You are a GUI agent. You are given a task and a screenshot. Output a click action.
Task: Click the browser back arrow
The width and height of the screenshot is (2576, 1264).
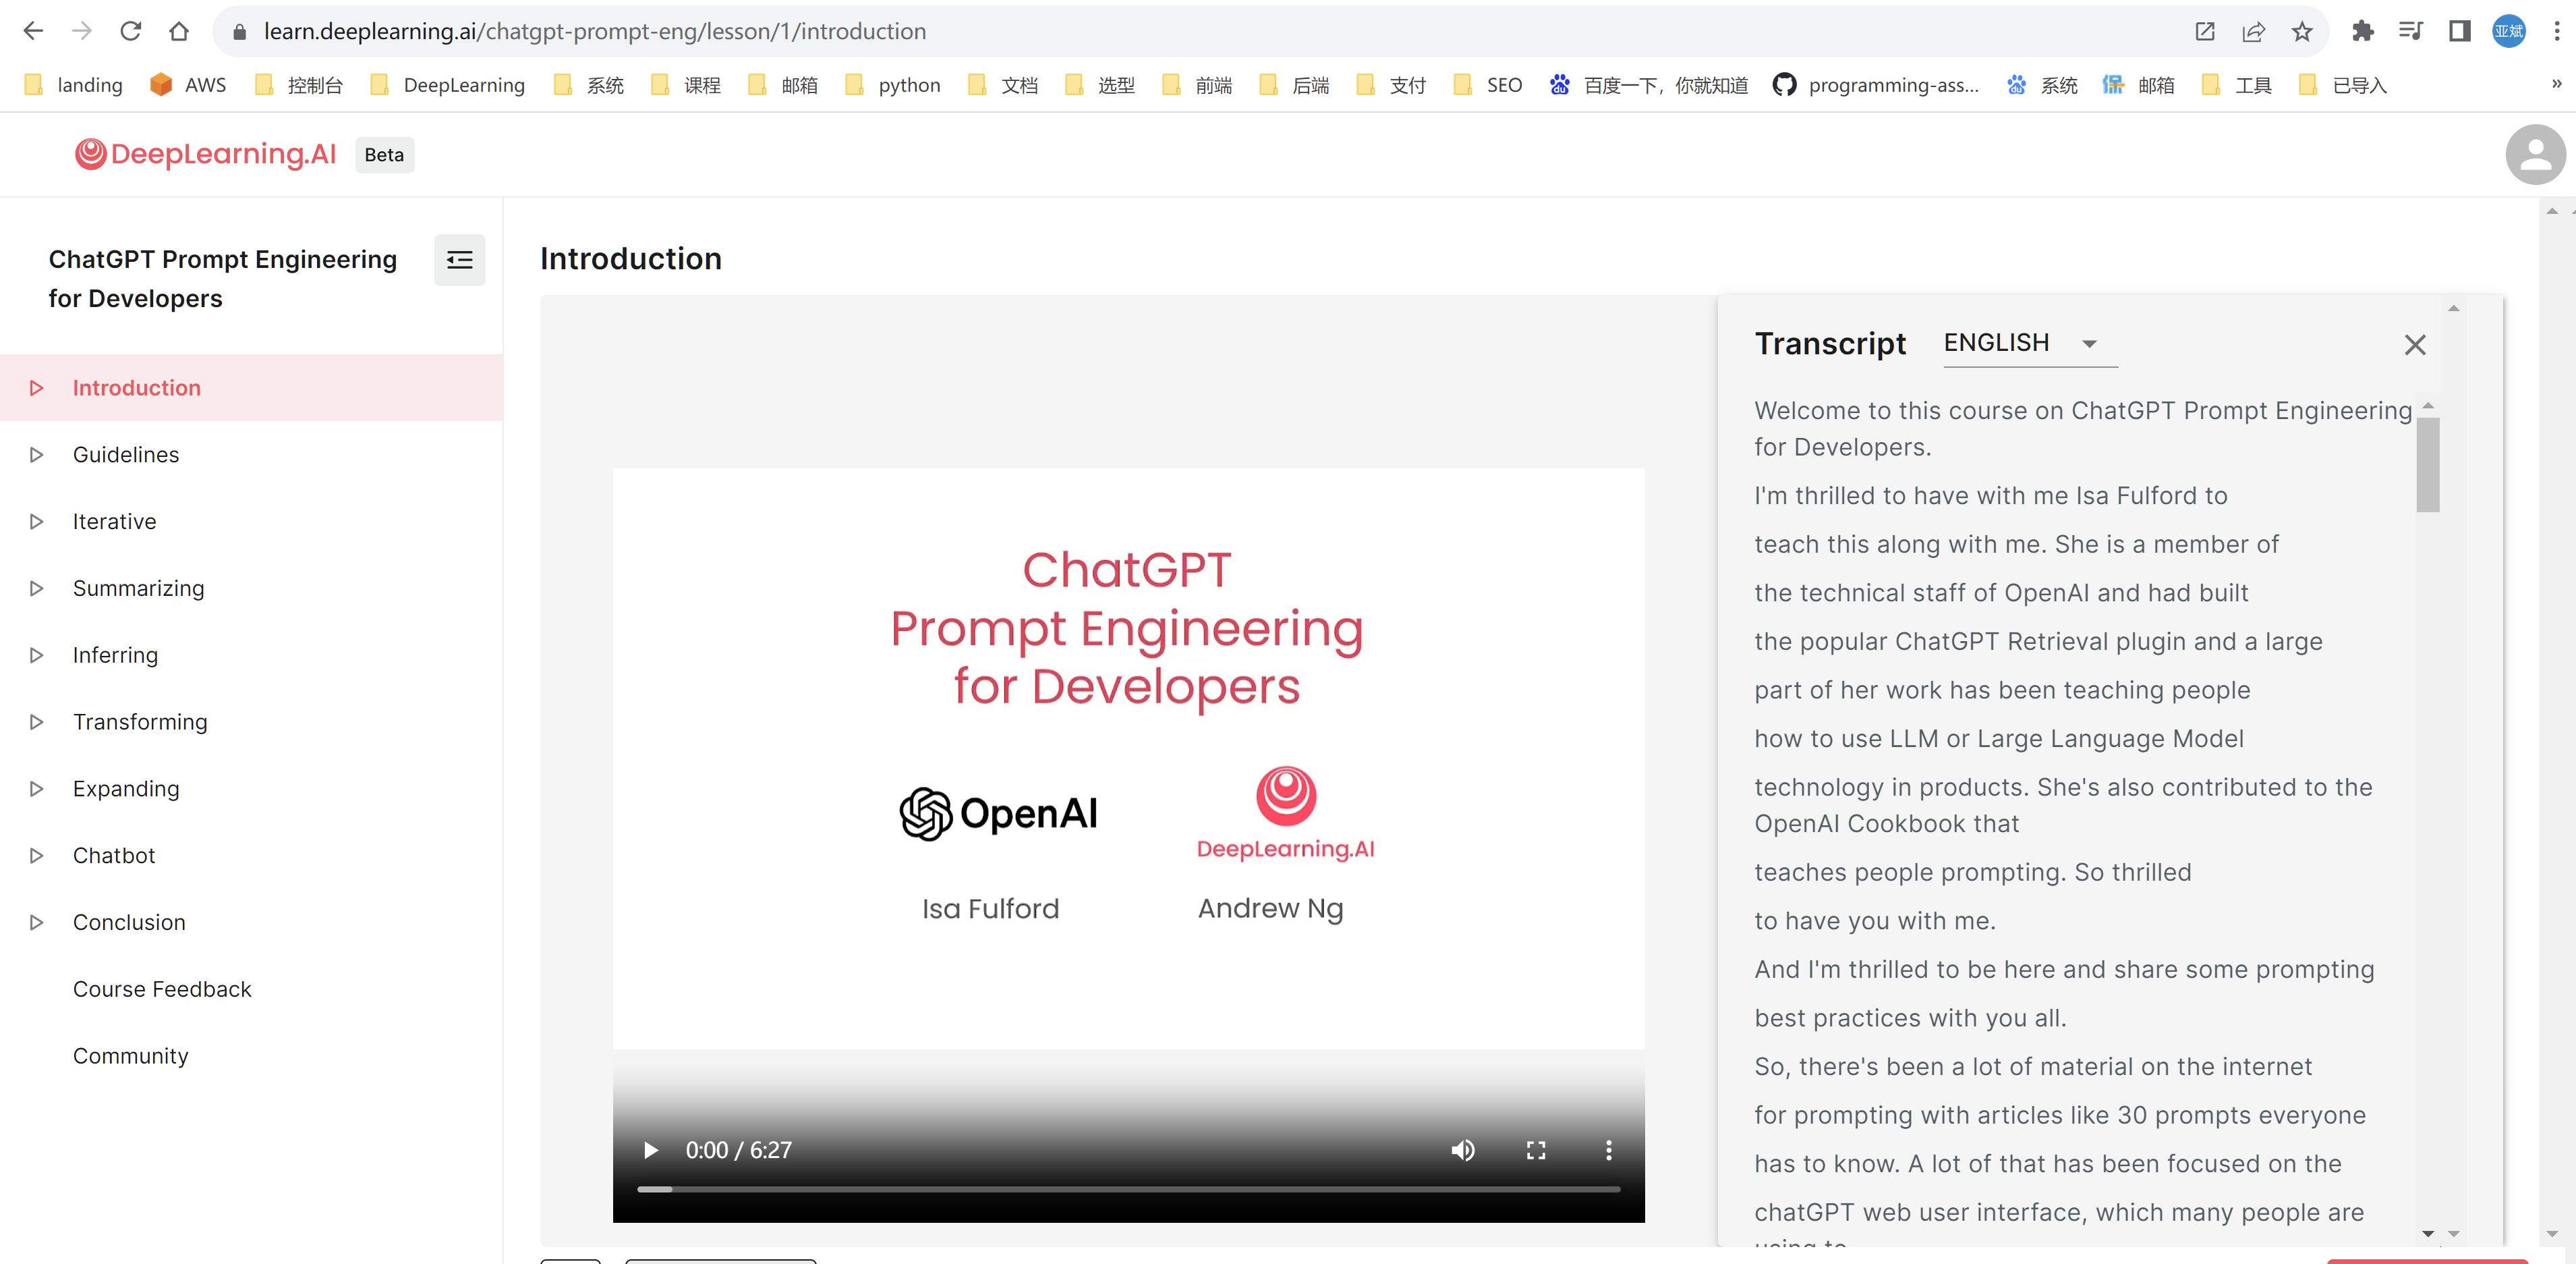coord(33,31)
